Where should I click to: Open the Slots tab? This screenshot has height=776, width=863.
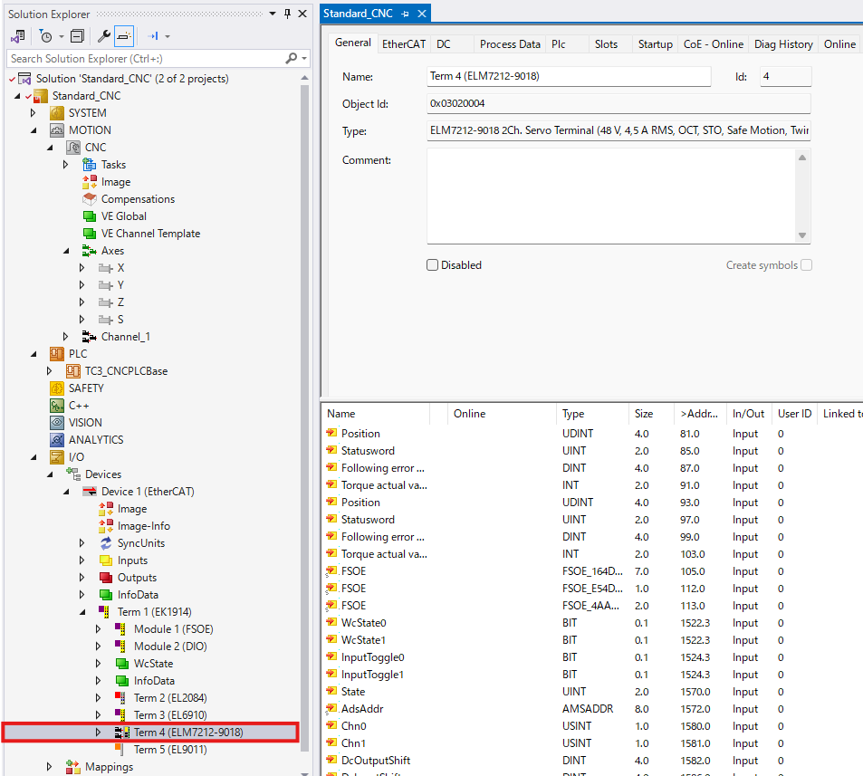(606, 44)
